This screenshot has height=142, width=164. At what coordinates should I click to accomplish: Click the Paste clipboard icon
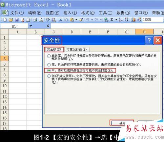pyautogui.click(x=72, y=20)
